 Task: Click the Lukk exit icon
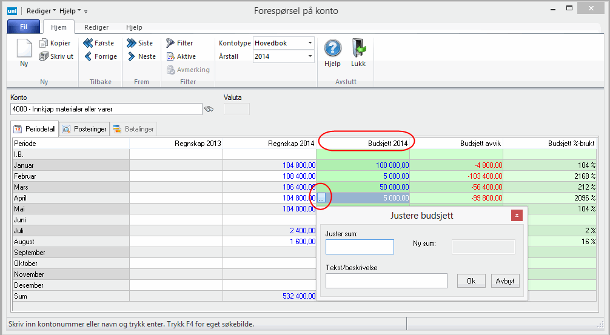click(x=358, y=48)
